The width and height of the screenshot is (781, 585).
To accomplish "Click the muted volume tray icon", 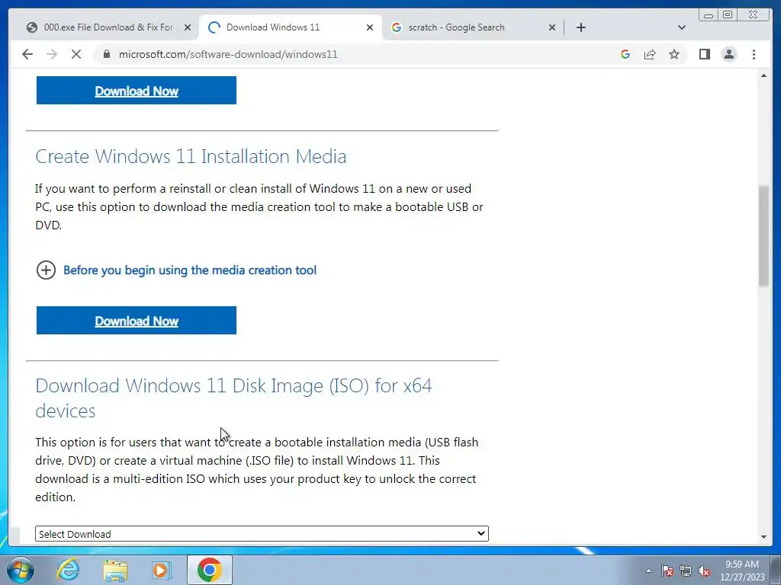I will pyautogui.click(x=704, y=571).
